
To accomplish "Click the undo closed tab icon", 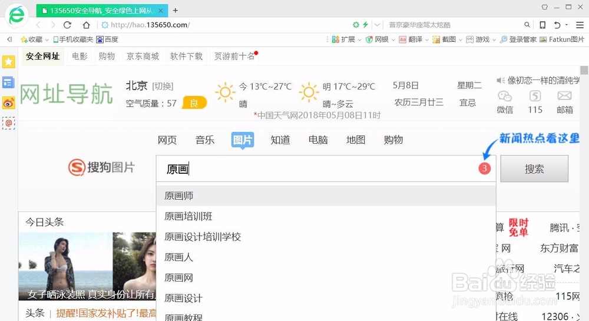I will (557, 25).
